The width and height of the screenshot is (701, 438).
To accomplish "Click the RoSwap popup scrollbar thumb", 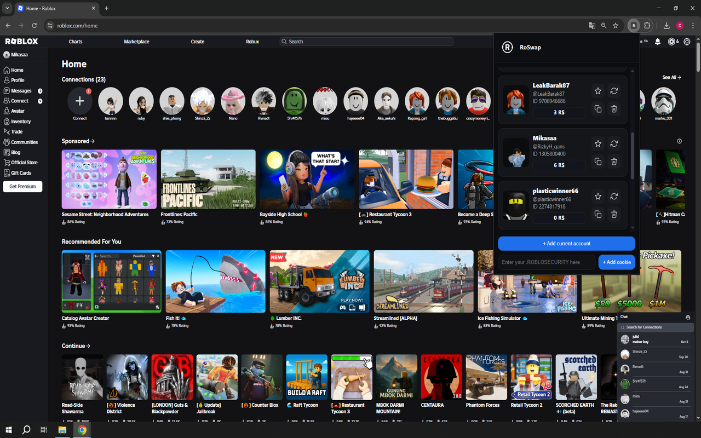I will (633, 155).
